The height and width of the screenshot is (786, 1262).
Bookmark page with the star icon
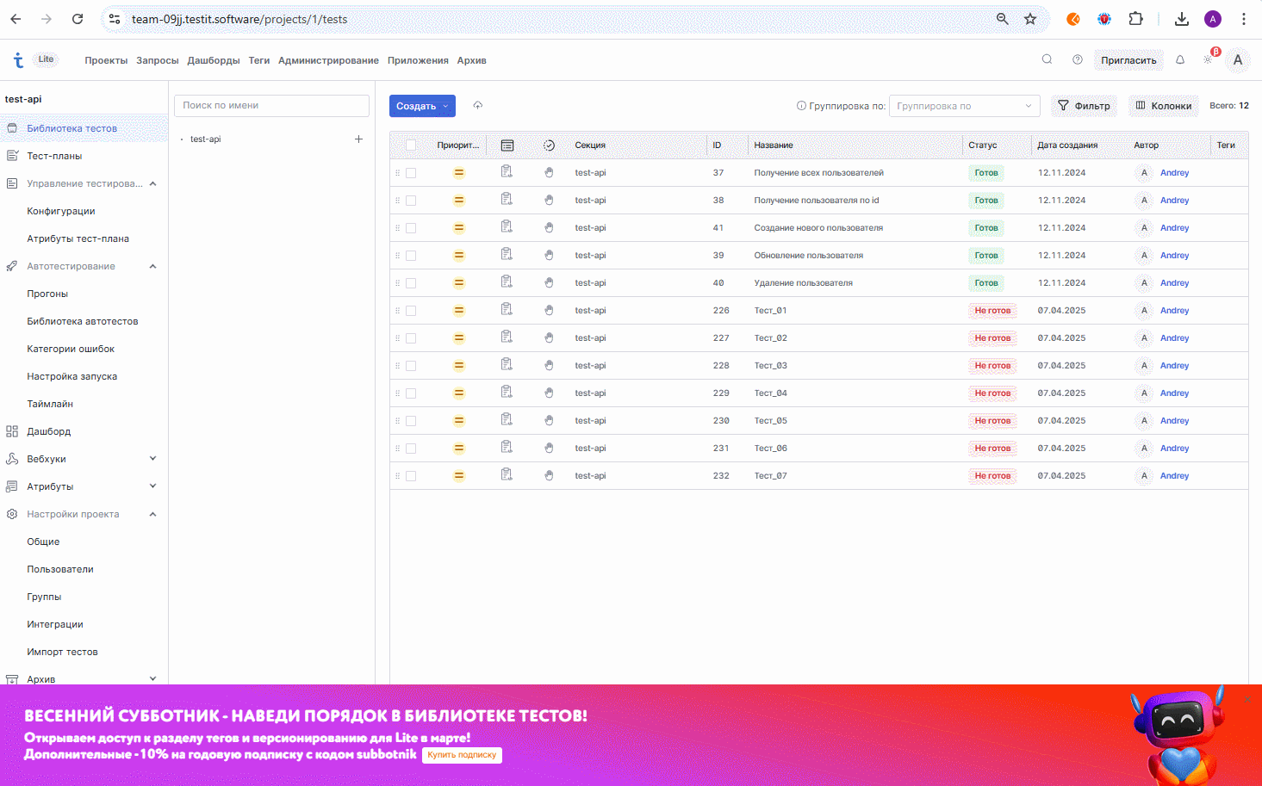(x=1030, y=19)
